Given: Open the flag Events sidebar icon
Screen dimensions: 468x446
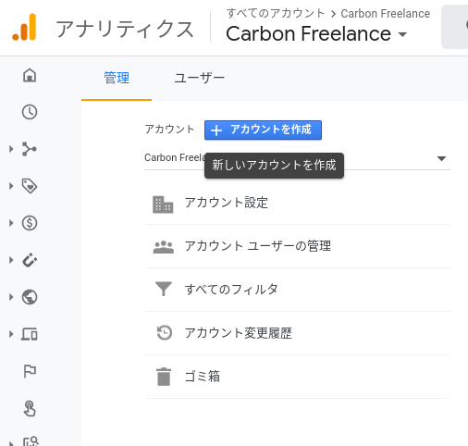Looking at the screenshot, I should pyautogui.click(x=30, y=371).
